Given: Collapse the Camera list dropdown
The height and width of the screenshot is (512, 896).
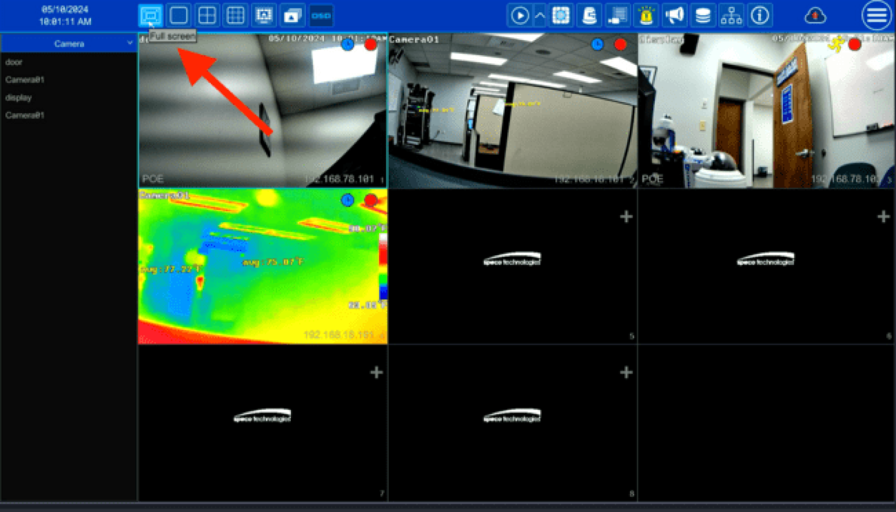Looking at the screenshot, I should pos(130,43).
